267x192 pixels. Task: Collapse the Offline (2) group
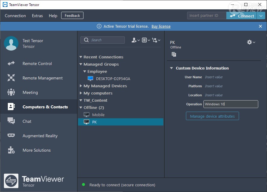coord(81,107)
